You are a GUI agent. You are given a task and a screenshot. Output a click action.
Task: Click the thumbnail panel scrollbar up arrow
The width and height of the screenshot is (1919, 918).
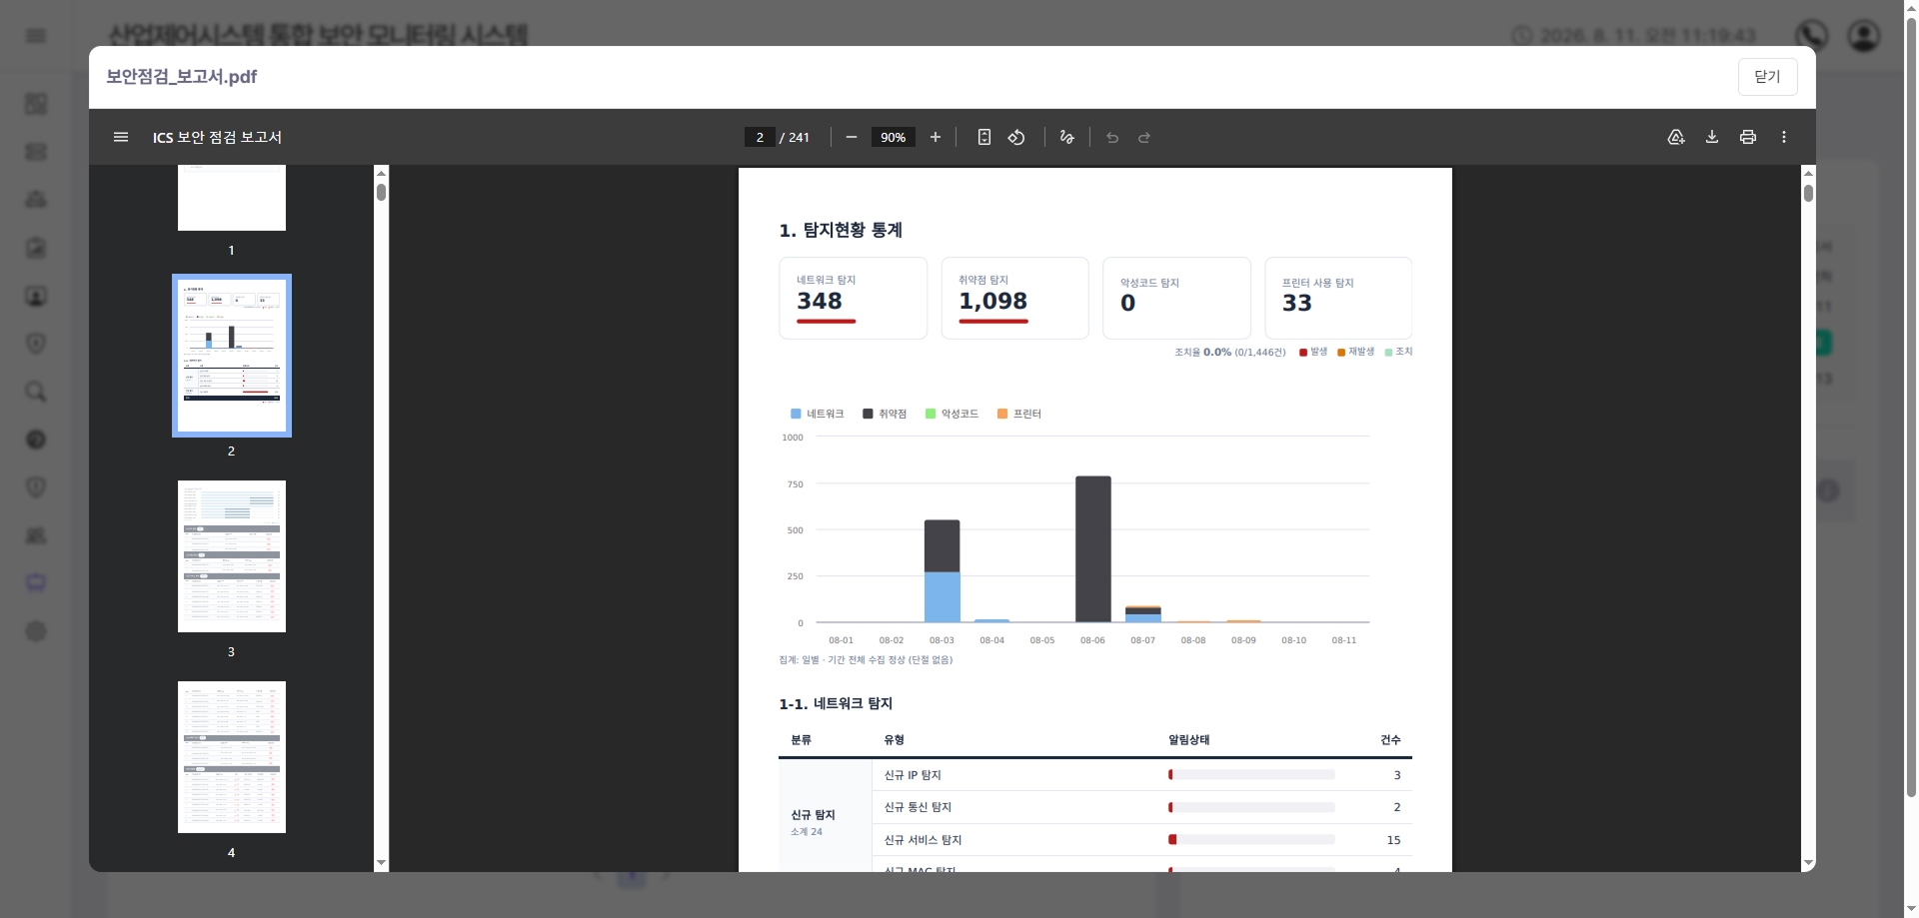[x=381, y=172]
